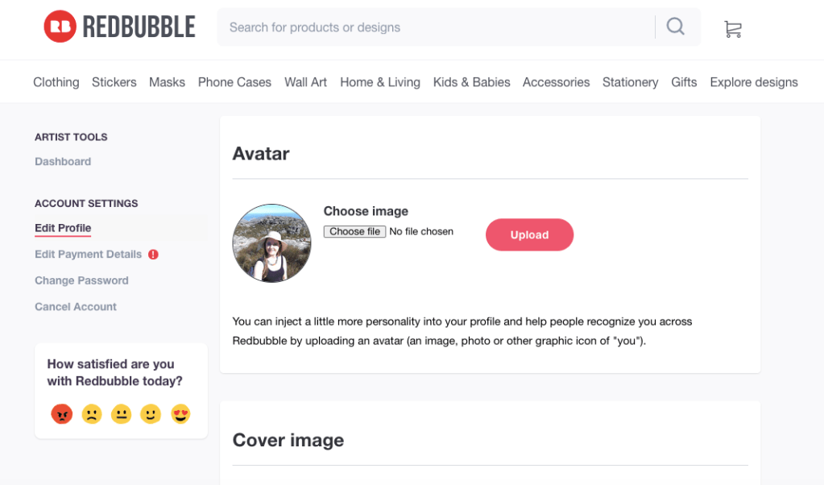Open the Clothing category menu
This screenshot has width=824, height=485.
tap(56, 82)
